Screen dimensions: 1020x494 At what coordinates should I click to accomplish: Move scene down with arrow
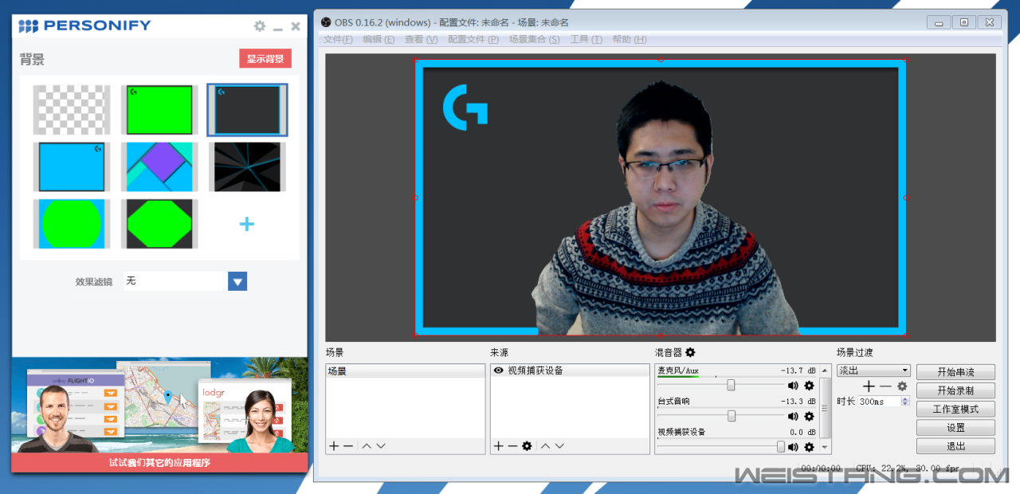tap(381, 446)
